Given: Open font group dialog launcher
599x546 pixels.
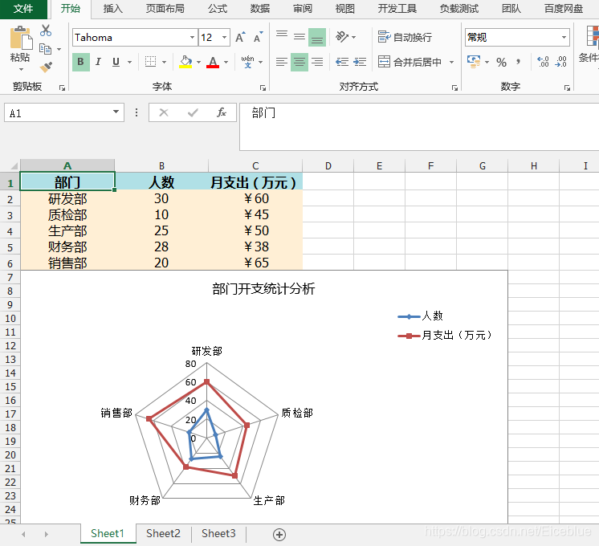Looking at the screenshot, I should pyautogui.click(x=263, y=88).
